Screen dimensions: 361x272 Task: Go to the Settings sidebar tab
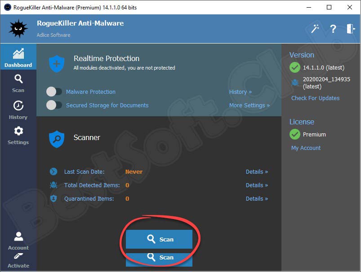point(18,136)
